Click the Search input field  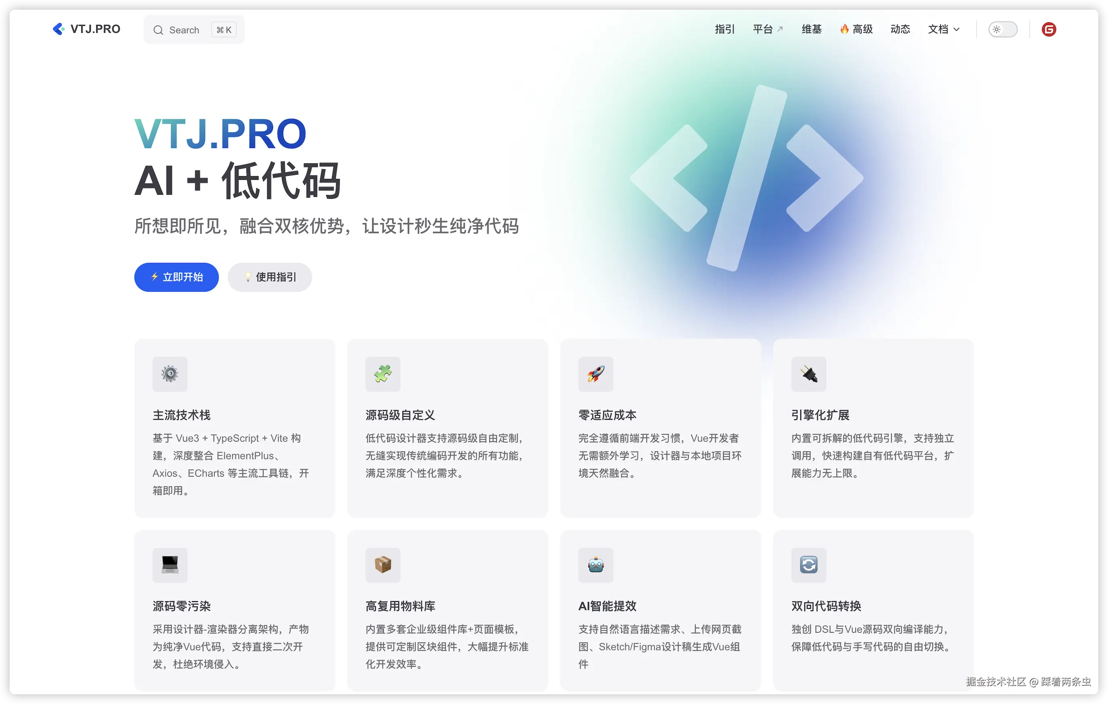(x=193, y=29)
